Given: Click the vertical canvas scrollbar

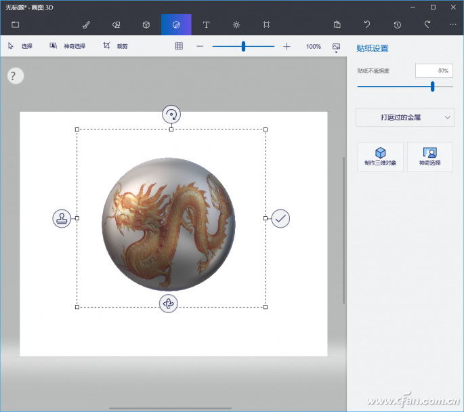Looking at the screenshot, I should (x=343, y=230).
